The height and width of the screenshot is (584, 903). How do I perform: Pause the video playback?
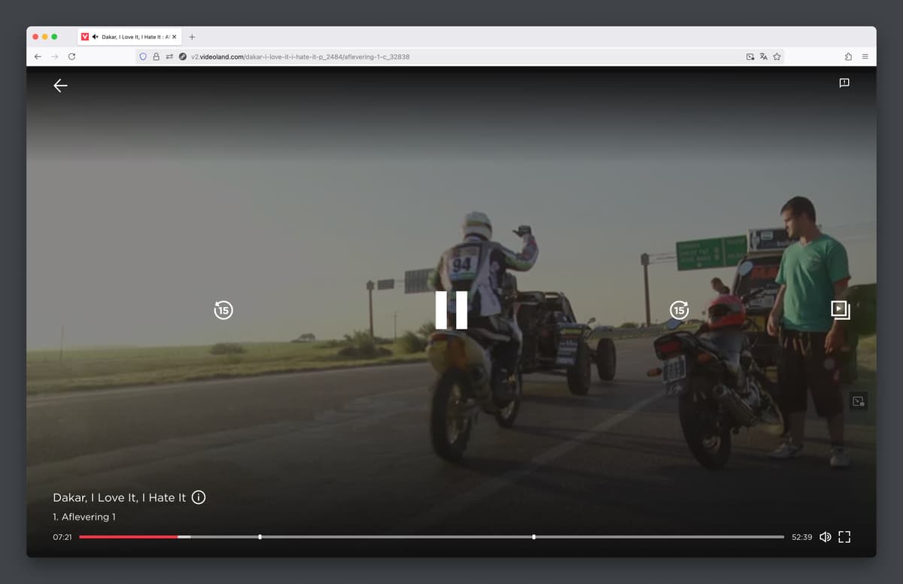click(451, 310)
